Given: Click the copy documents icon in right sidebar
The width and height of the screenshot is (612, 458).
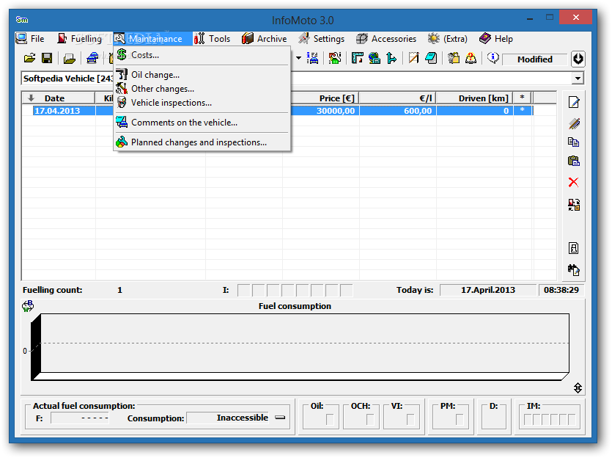Looking at the screenshot, I should point(573,142).
